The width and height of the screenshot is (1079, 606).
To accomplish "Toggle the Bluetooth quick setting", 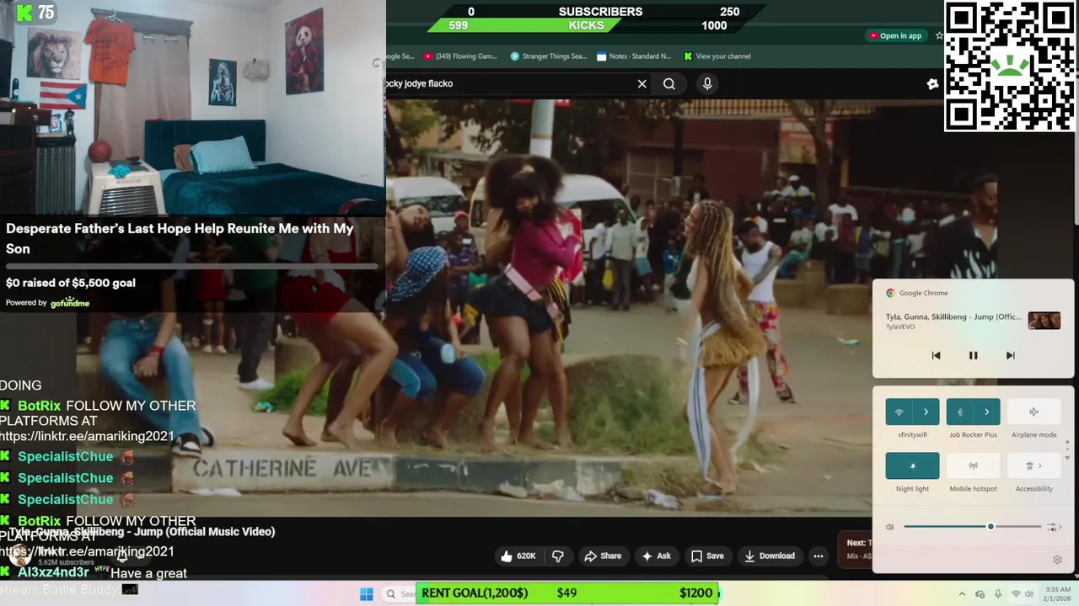I will [959, 412].
